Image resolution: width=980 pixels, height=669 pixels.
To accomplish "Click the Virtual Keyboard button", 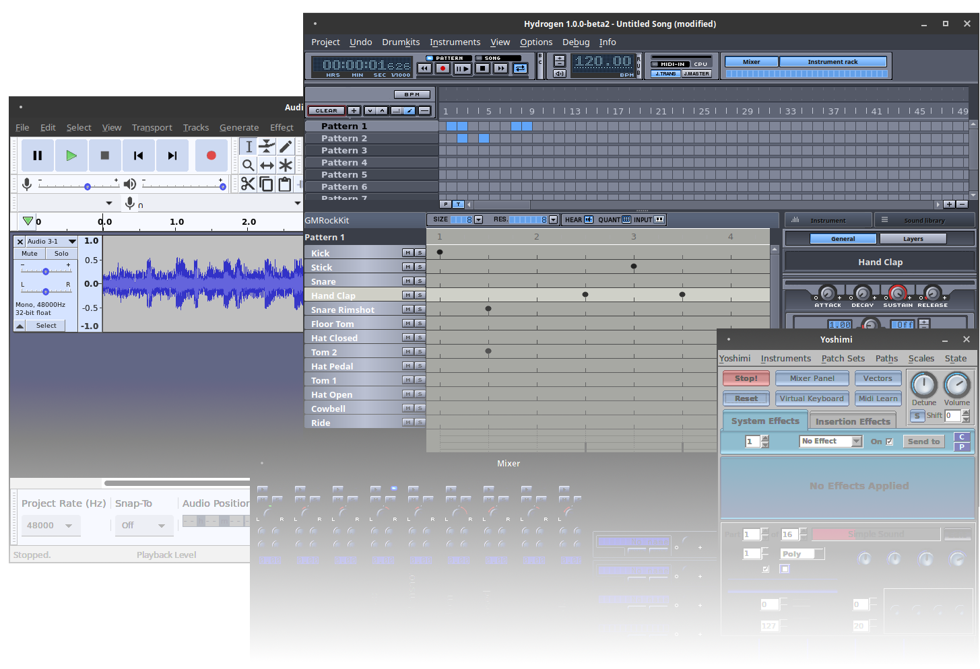I will pos(811,398).
